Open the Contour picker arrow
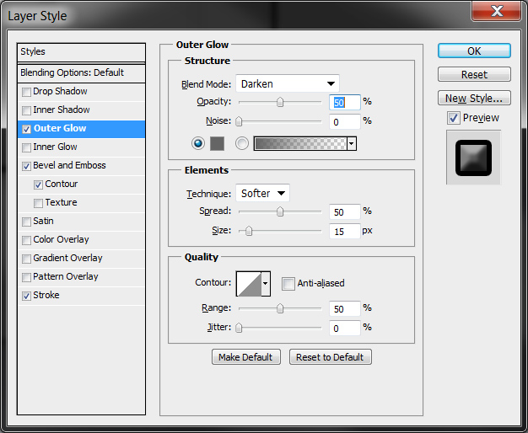The image size is (528, 433). (x=267, y=284)
